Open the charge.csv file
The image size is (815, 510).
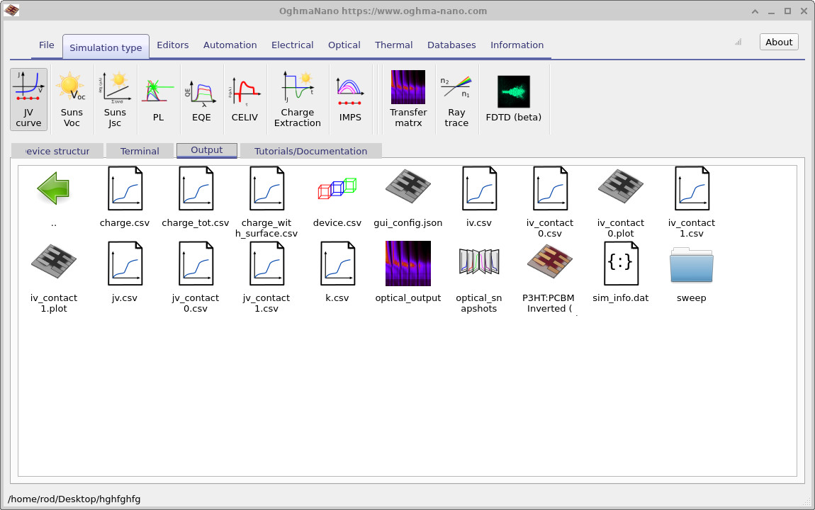pyautogui.click(x=125, y=198)
